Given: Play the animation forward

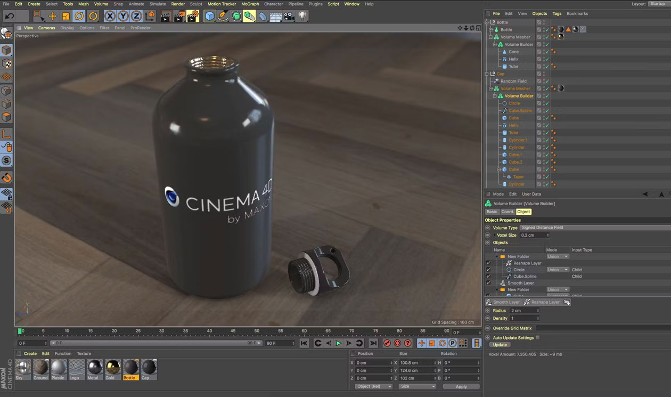Looking at the screenshot, I should point(338,343).
